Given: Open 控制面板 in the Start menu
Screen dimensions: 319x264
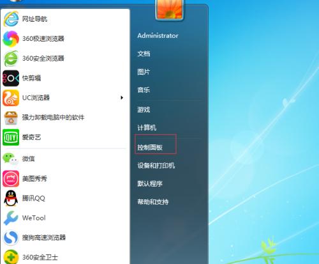Looking at the screenshot, I should (150, 147).
